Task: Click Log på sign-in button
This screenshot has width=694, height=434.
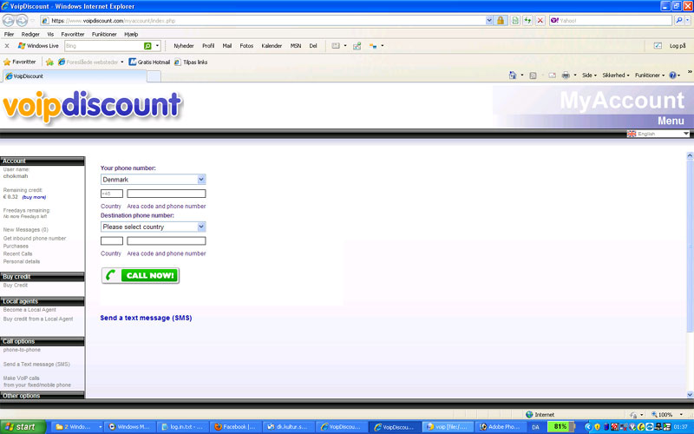Action: (x=678, y=46)
